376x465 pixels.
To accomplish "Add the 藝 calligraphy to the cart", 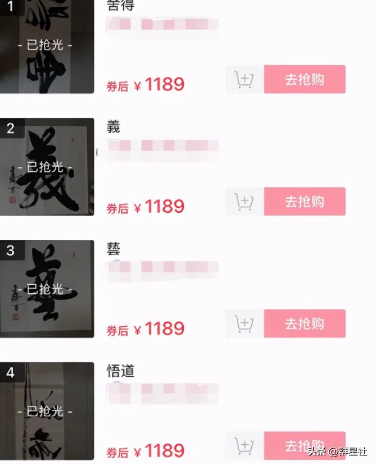I will click(x=245, y=324).
